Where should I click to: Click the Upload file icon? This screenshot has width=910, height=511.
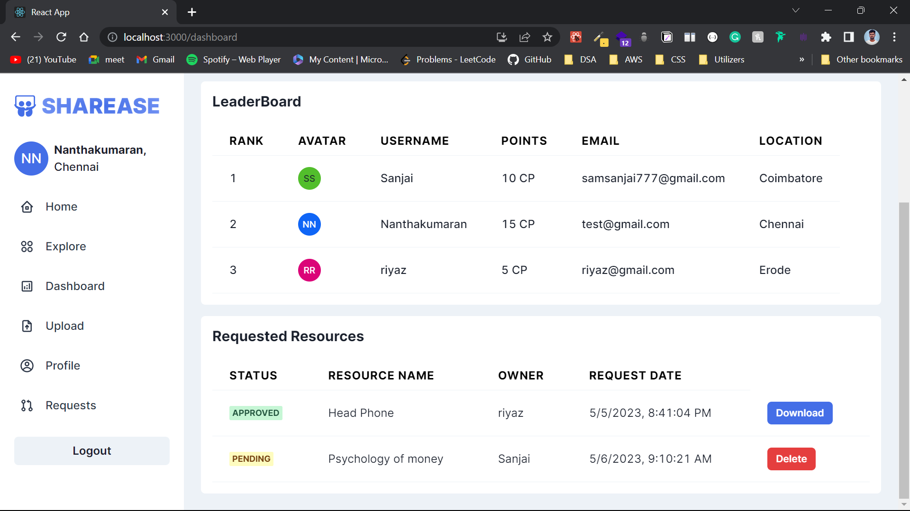pos(27,326)
